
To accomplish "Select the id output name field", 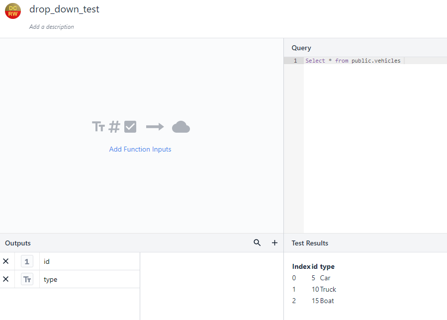I will coord(89,261).
